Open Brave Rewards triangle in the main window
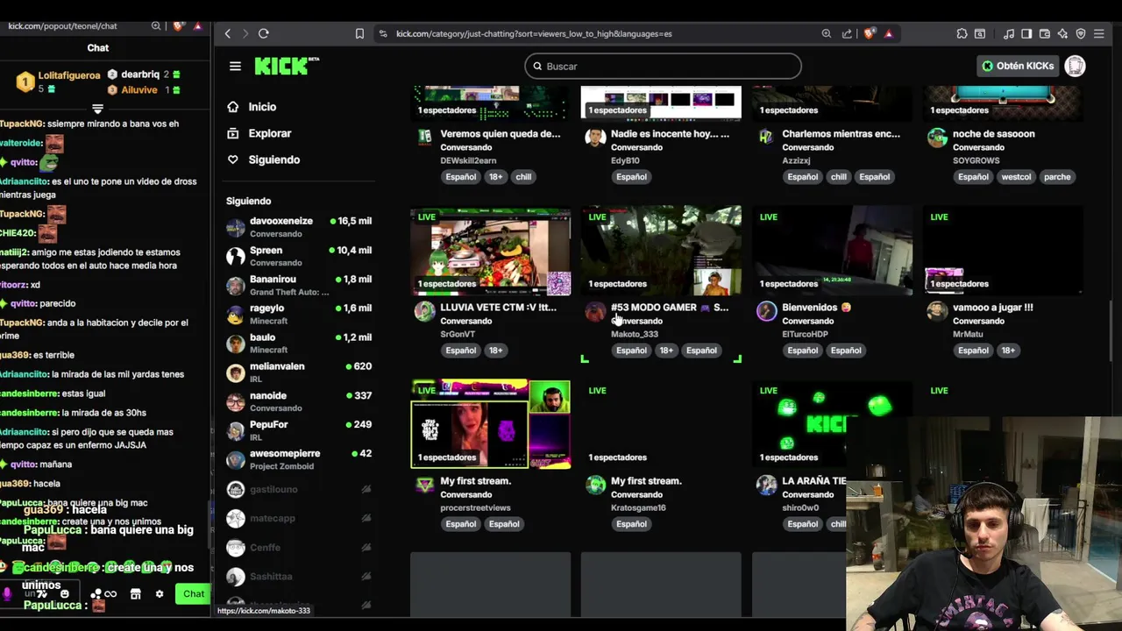The image size is (1122, 631). (x=888, y=33)
